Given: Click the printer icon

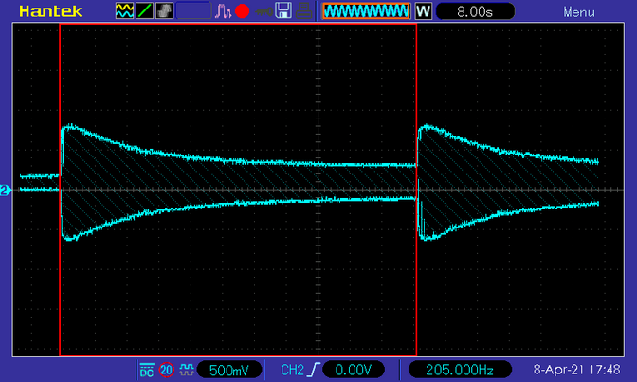Looking at the screenshot, I should [x=303, y=11].
